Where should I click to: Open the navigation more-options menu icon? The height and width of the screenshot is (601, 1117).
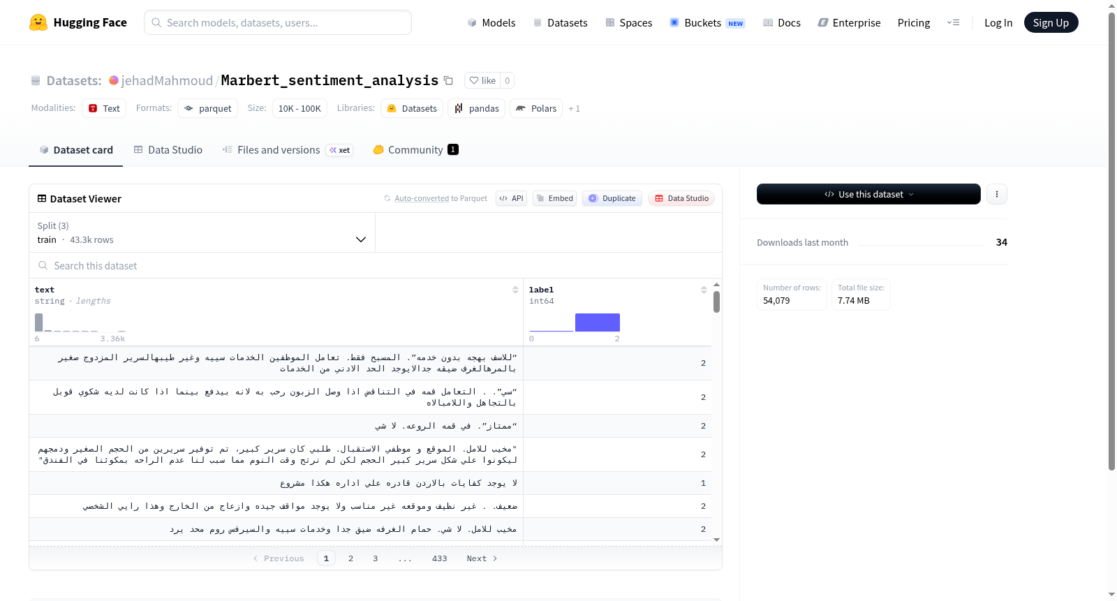[953, 22]
